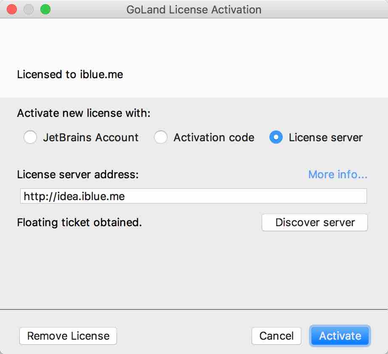
Task: Click the GoLand License Activation title
Action: 194,10
